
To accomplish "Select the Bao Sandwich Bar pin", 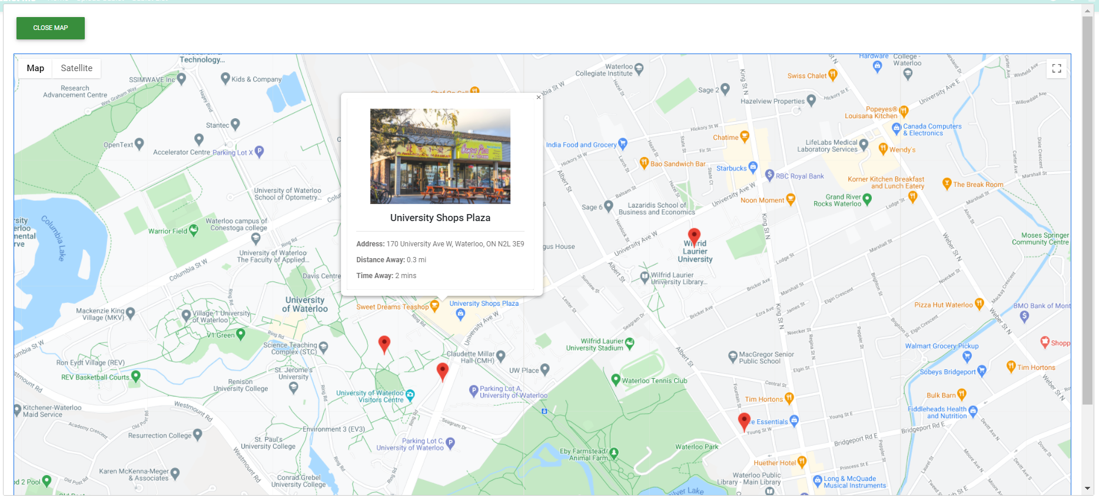I will (644, 163).
